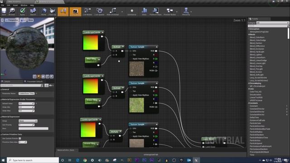Expand the top Multiply node dropdown arrow
The width and height of the screenshot is (290, 163).
pos(123,47)
